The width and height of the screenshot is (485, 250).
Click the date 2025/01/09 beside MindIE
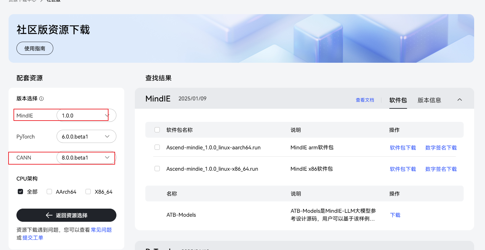click(x=192, y=99)
